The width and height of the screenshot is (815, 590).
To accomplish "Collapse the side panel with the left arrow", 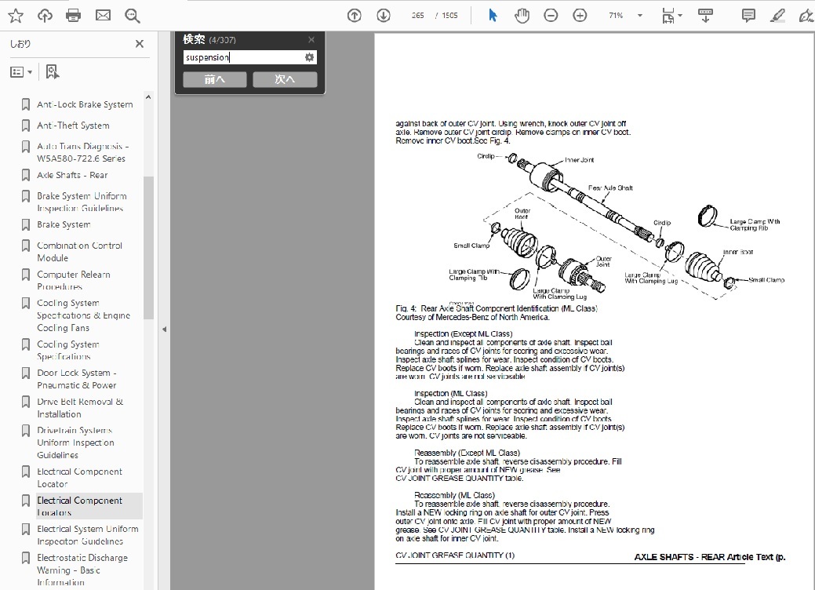I will click(x=164, y=329).
